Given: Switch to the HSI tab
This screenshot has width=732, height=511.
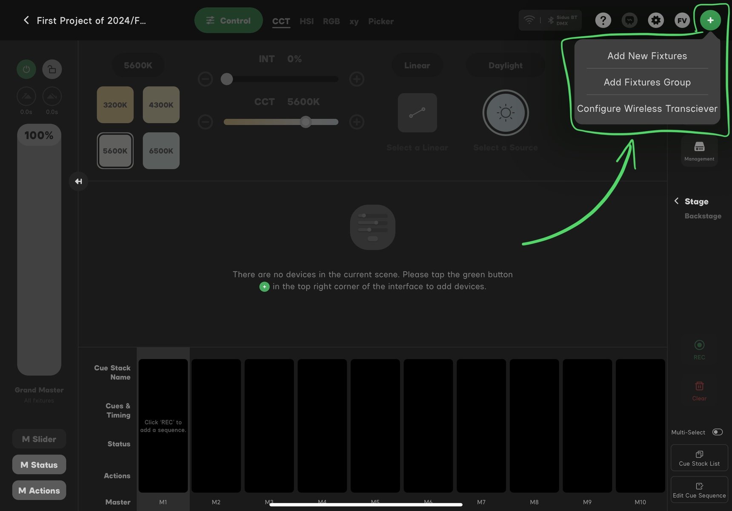Looking at the screenshot, I should click(306, 21).
